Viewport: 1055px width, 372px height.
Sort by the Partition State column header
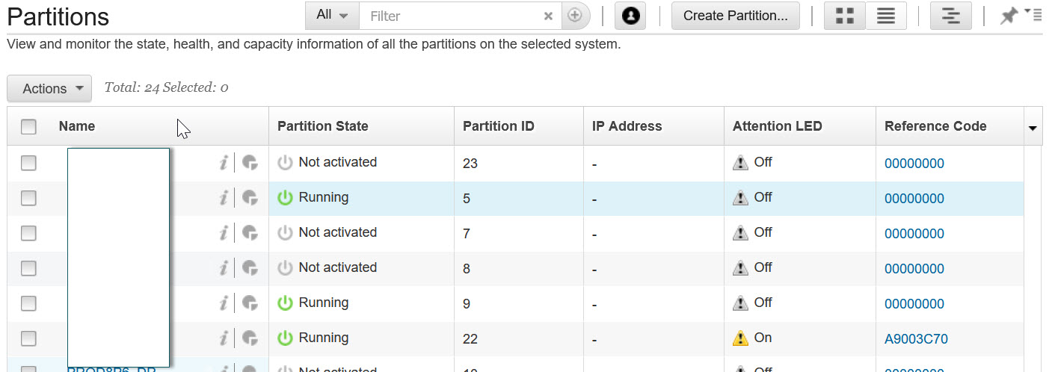[322, 126]
